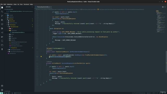Screen dimensions: 167x94
Task: Open the Remote Explorer view icon
Action: coord(2,24)
